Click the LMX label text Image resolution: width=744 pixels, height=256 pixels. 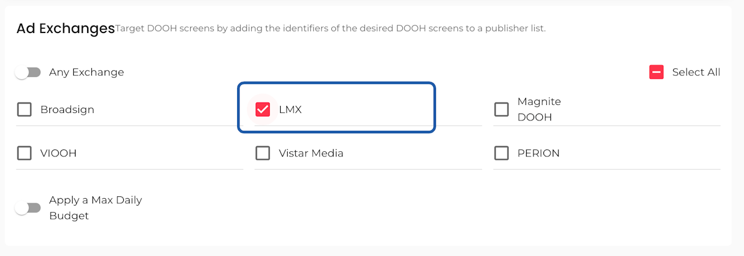tap(290, 109)
